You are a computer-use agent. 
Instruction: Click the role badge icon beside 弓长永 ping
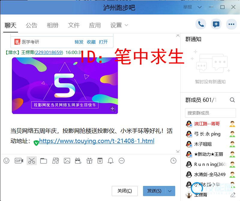coord(232,134)
